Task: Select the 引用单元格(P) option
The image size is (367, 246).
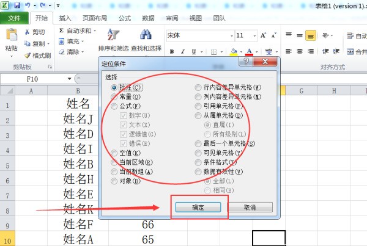Action: point(198,107)
